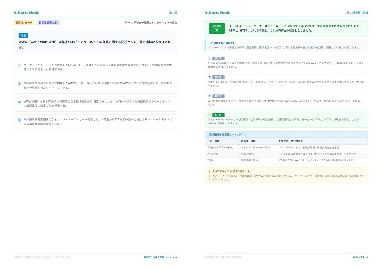Follow the 次問へ進む link
This screenshot has width=382, height=270.
360,257
